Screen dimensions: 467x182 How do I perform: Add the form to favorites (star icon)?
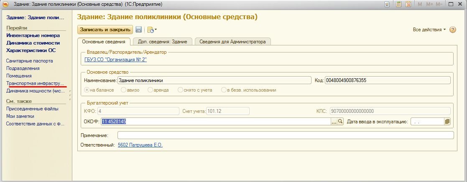pyautogui.click(x=387, y=4)
